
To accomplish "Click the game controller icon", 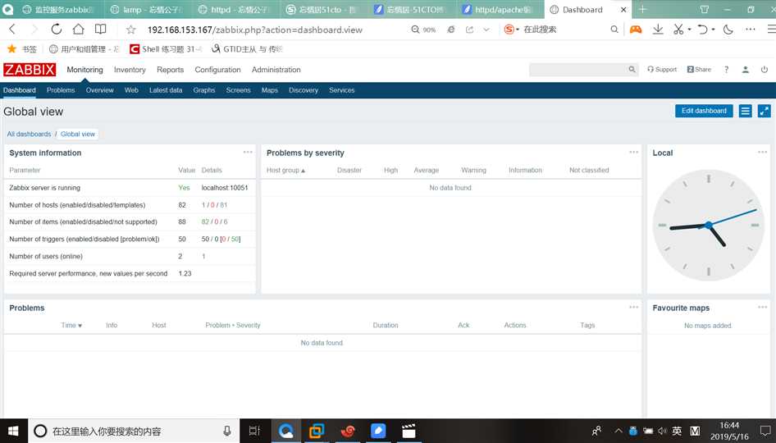I will click(636, 30).
